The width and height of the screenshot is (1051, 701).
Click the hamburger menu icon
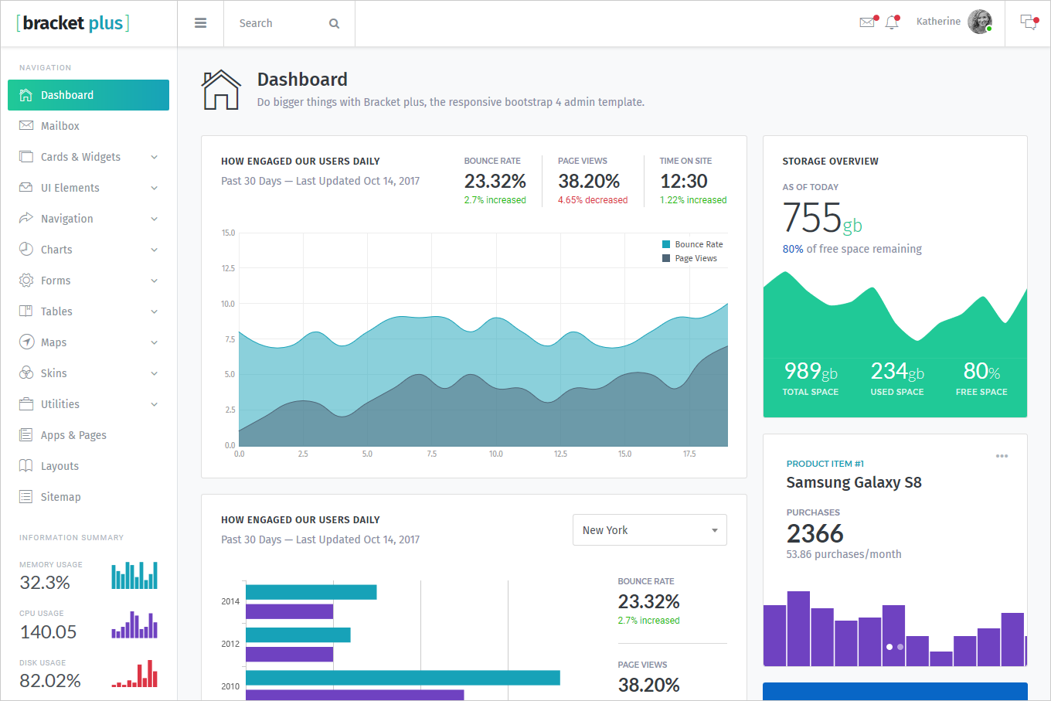coord(200,23)
